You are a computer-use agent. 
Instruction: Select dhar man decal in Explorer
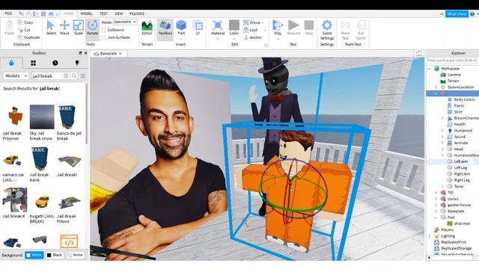(462, 223)
